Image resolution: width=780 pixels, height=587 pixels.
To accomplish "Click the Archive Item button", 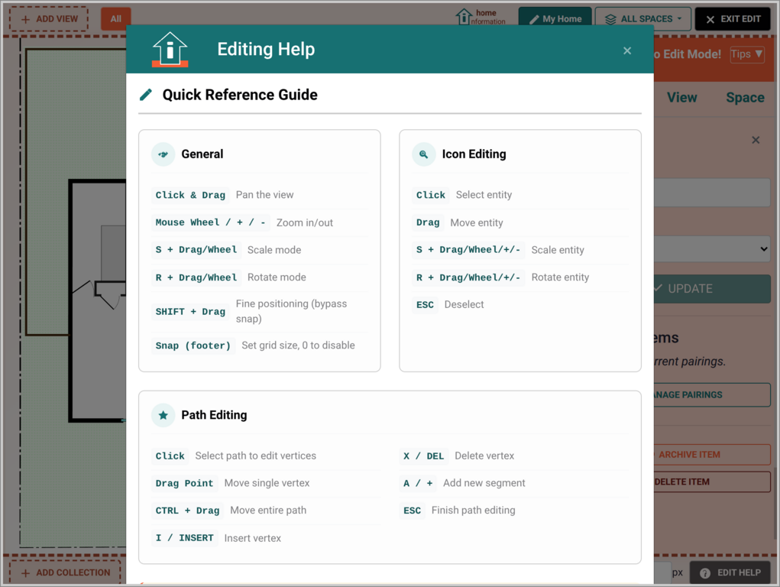I will point(712,455).
